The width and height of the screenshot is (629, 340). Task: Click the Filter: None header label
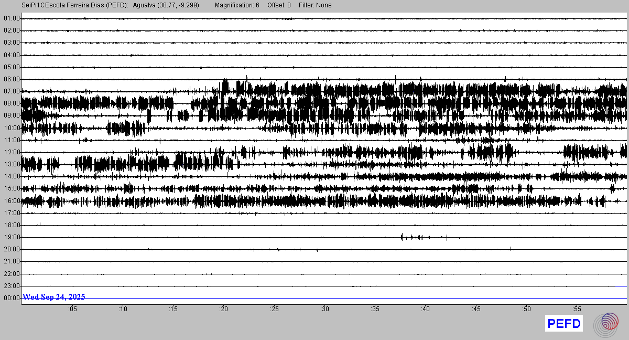point(315,5)
